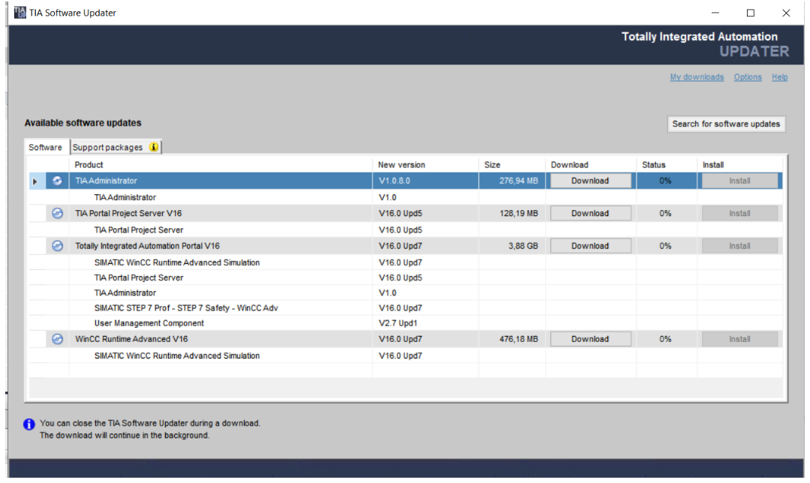Click the Download column header
810x483 pixels.
coord(591,164)
